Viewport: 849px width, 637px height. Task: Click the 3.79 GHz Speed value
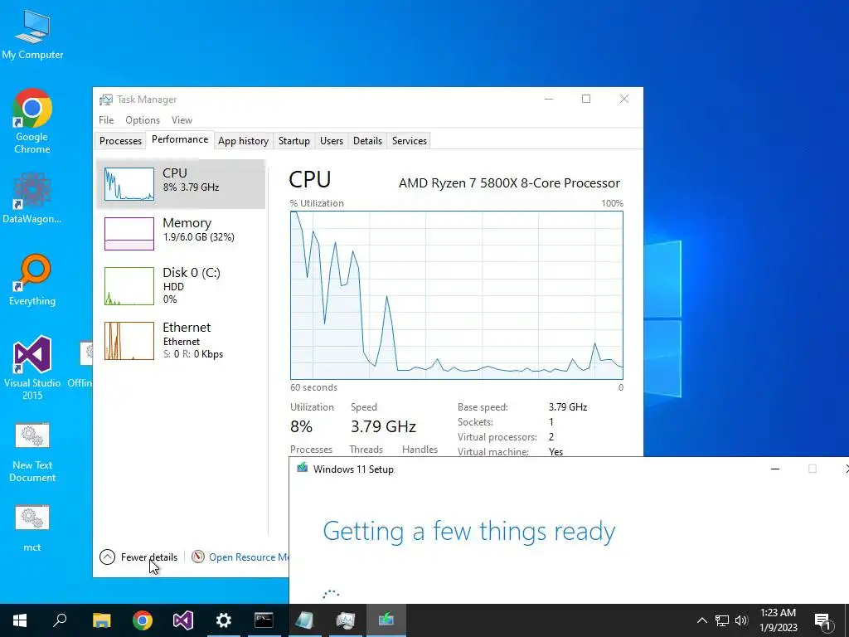click(x=383, y=426)
